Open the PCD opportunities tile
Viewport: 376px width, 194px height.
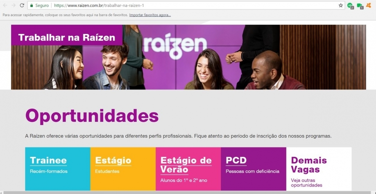[254, 169]
